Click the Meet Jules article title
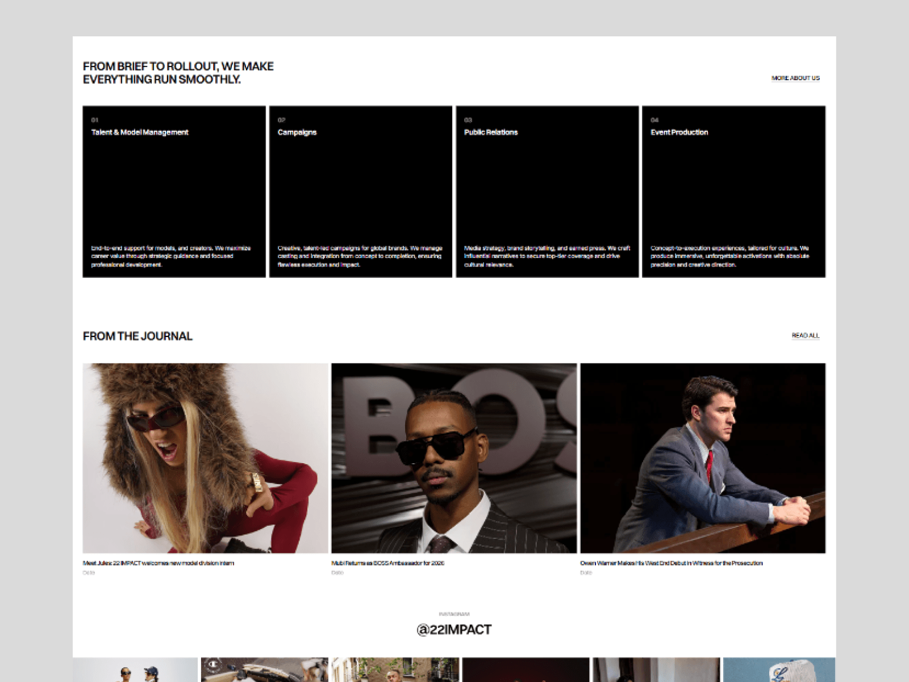Screen dimensions: 909x682 [x=158, y=563]
